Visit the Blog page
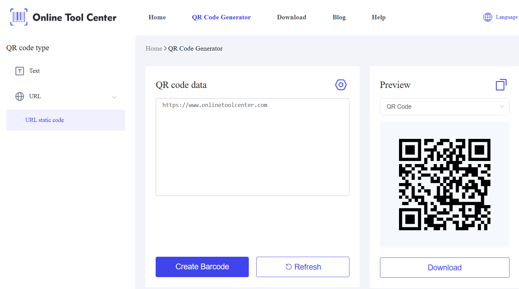Screen dimensions: 519x289 click(x=339, y=17)
